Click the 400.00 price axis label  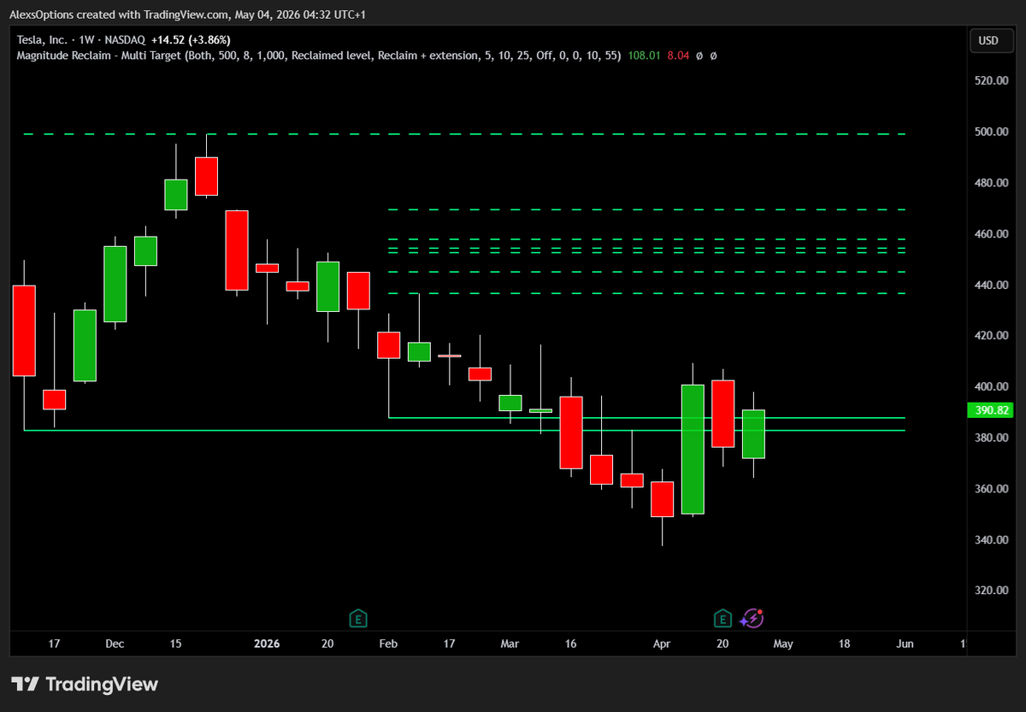pos(992,386)
